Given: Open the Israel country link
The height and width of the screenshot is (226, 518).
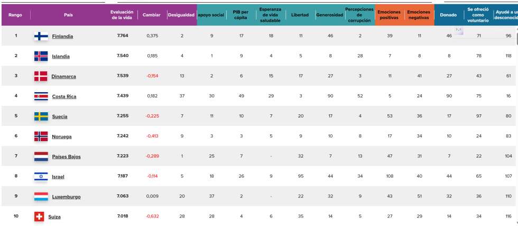Looking at the screenshot, I should coord(58,177).
